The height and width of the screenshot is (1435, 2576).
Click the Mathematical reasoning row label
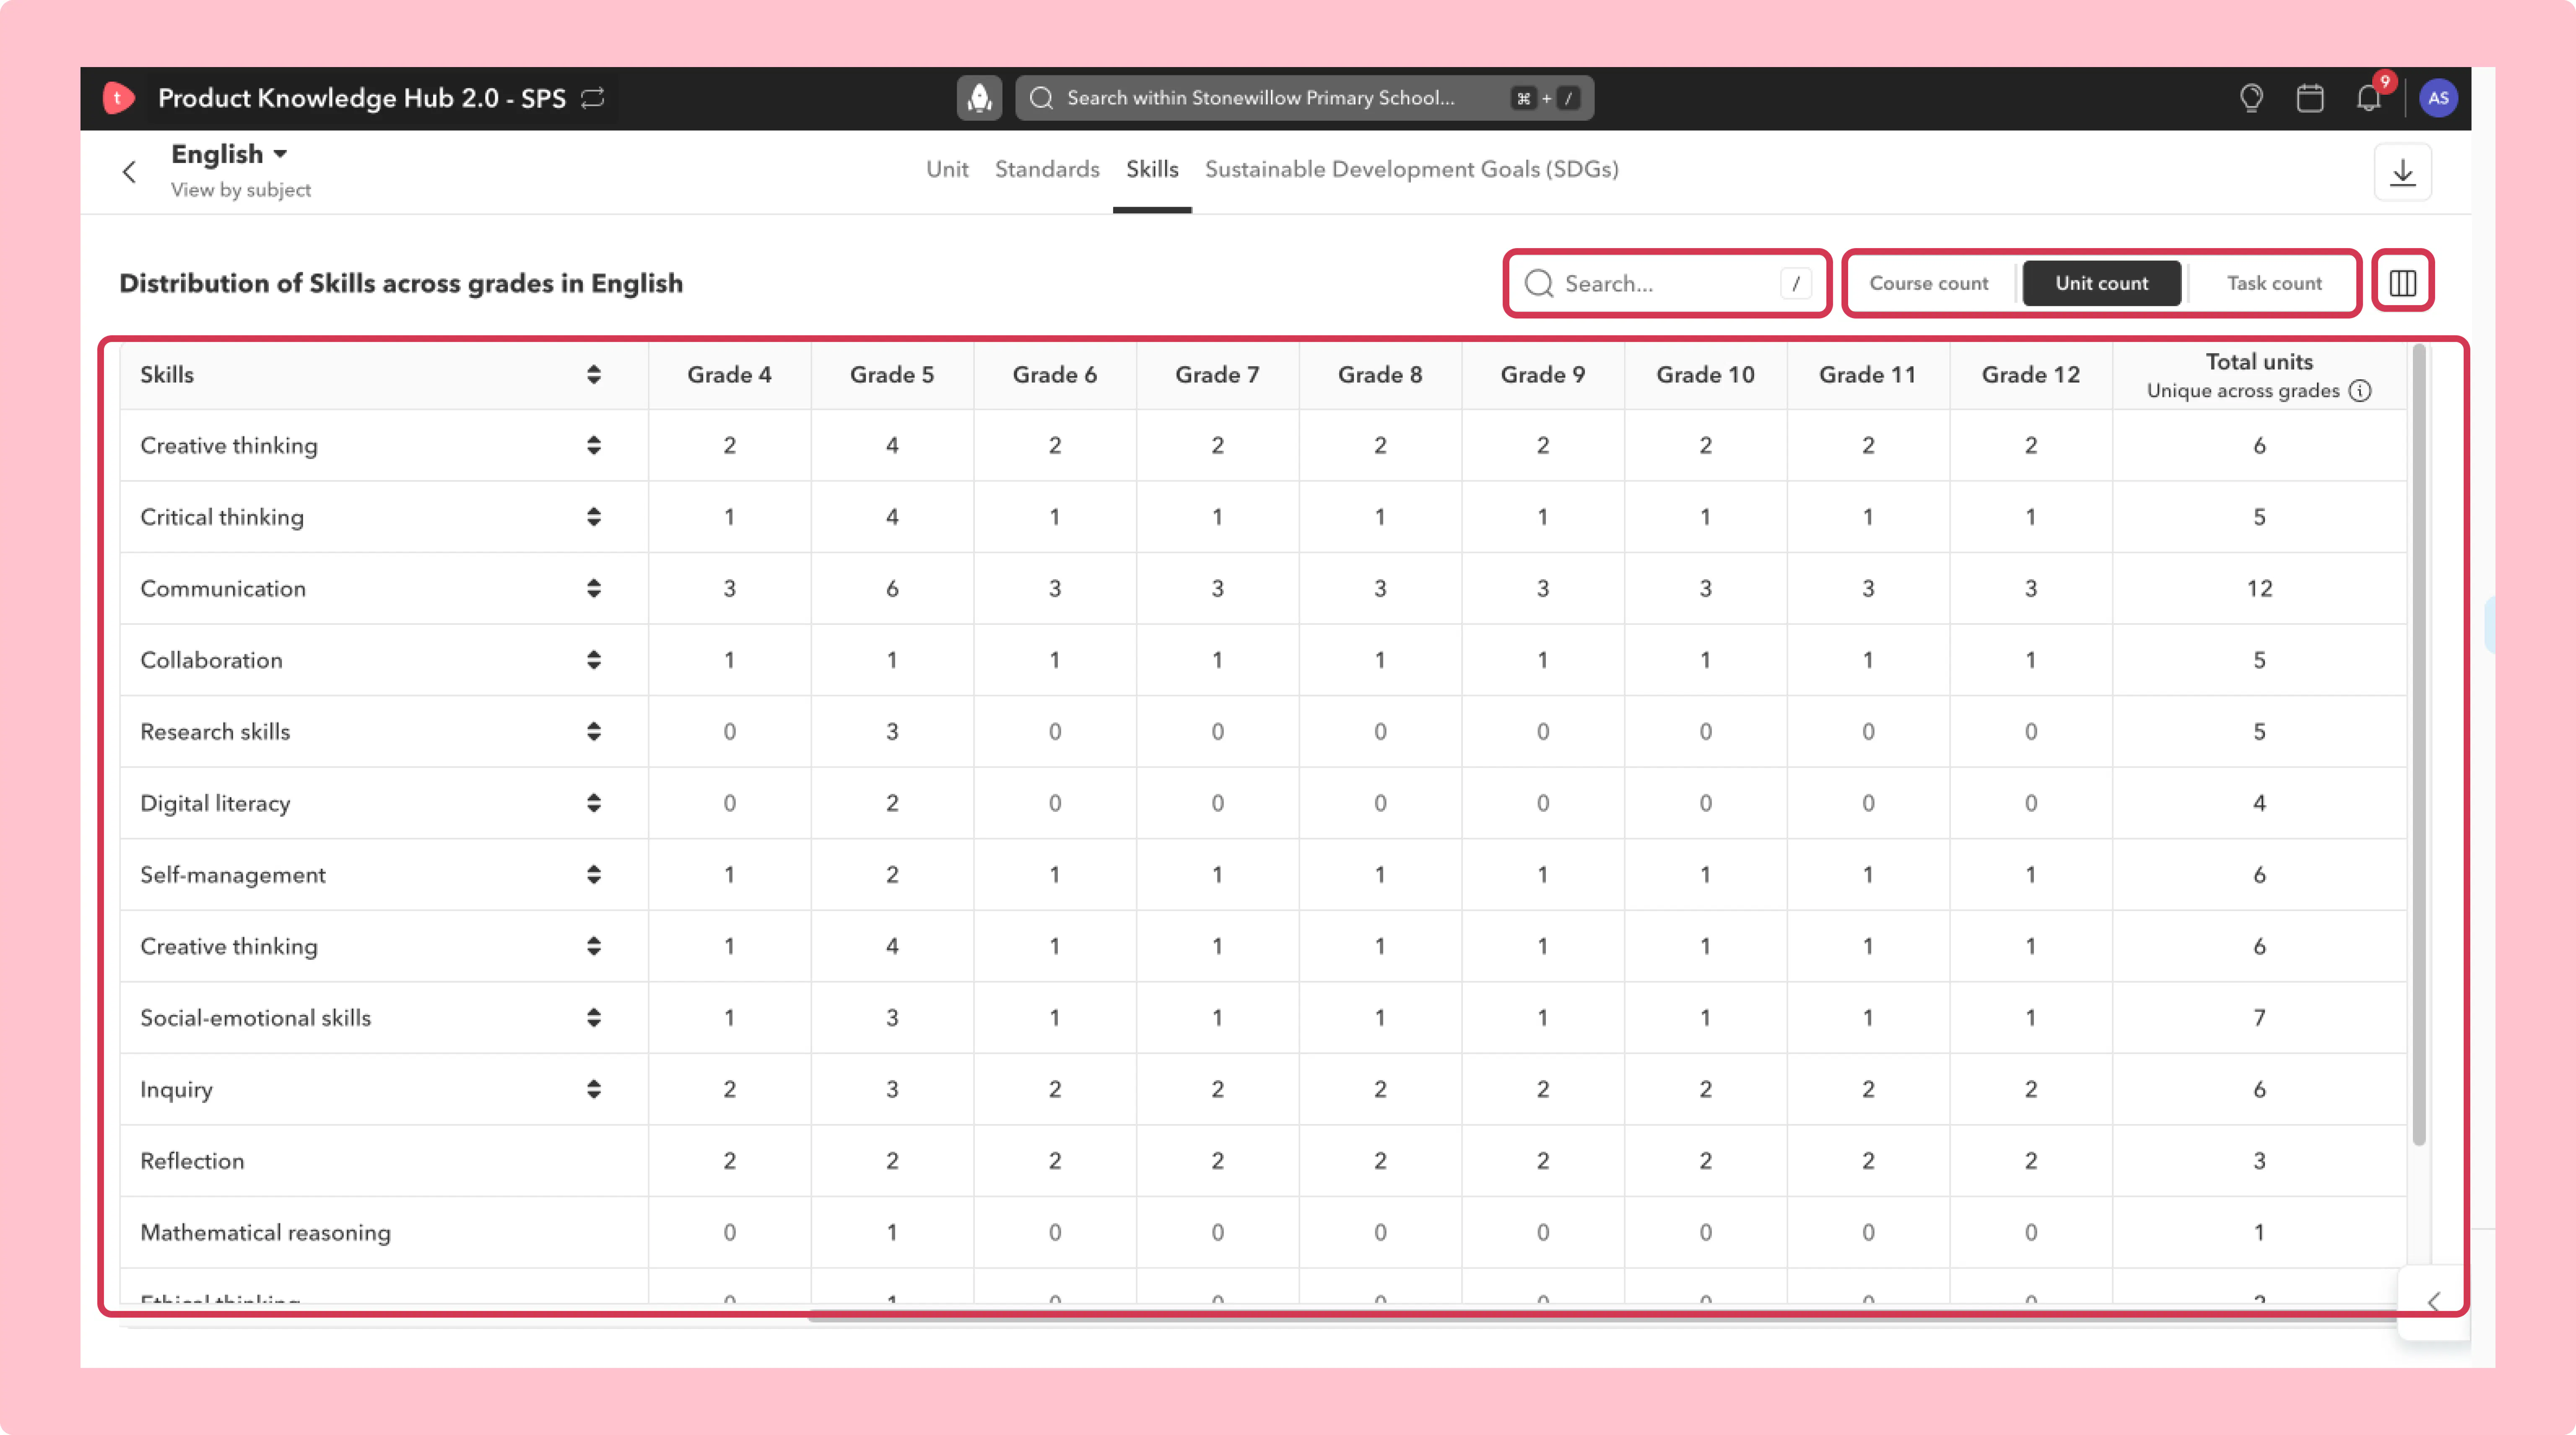tap(265, 1232)
